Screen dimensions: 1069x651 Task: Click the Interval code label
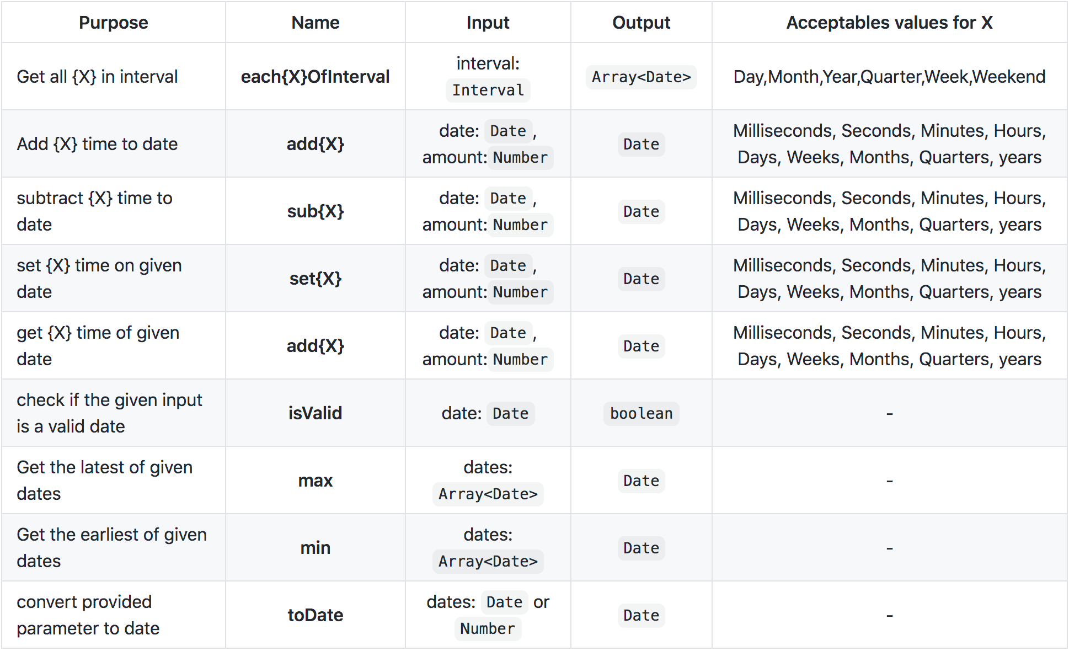click(x=488, y=90)
